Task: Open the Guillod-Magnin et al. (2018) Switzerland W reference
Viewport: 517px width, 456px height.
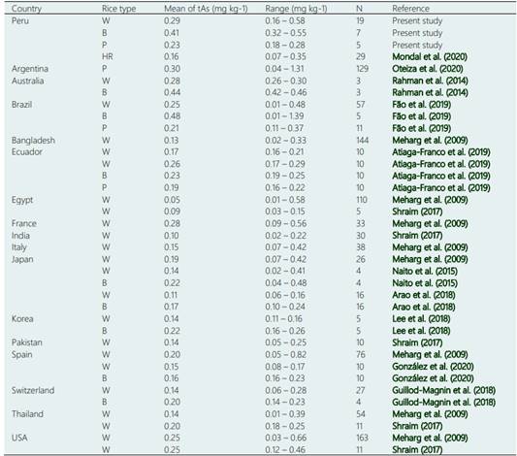Action: click(444, 390)
